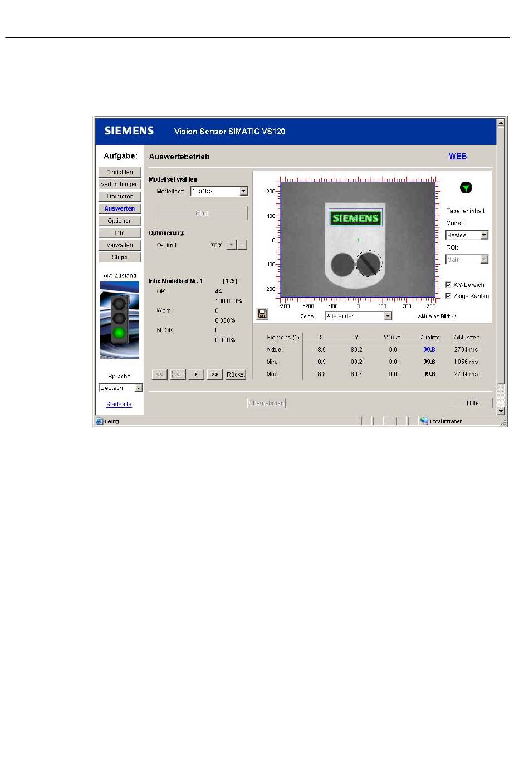Select the Optionen task
Screen dimensions: 529x779
tap(120, 221)
